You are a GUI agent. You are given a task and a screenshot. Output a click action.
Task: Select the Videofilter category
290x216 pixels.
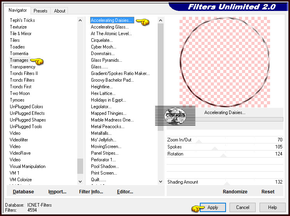pos(19,140)
